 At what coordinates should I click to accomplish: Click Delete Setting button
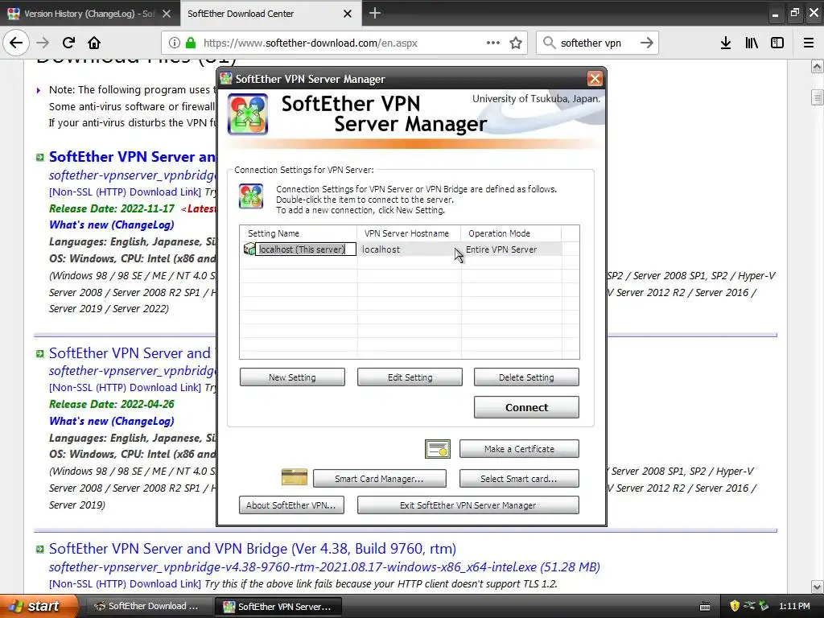(526, 377)
